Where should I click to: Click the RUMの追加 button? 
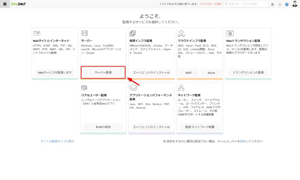[103, 127]
